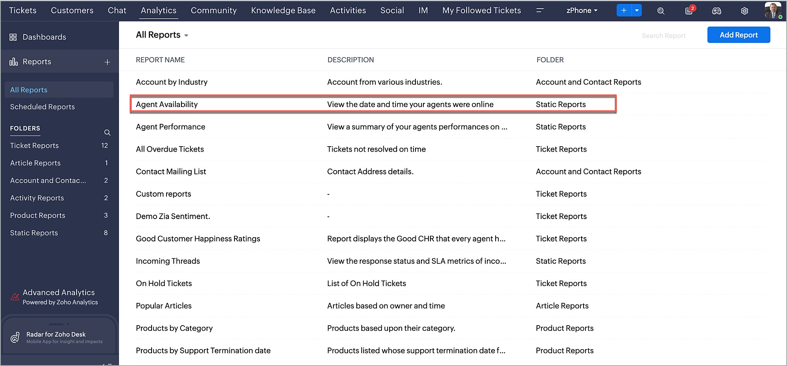This screenshot has height=366, width=787.
Task: Click the plus icon beside Reports
Action: 107,62
